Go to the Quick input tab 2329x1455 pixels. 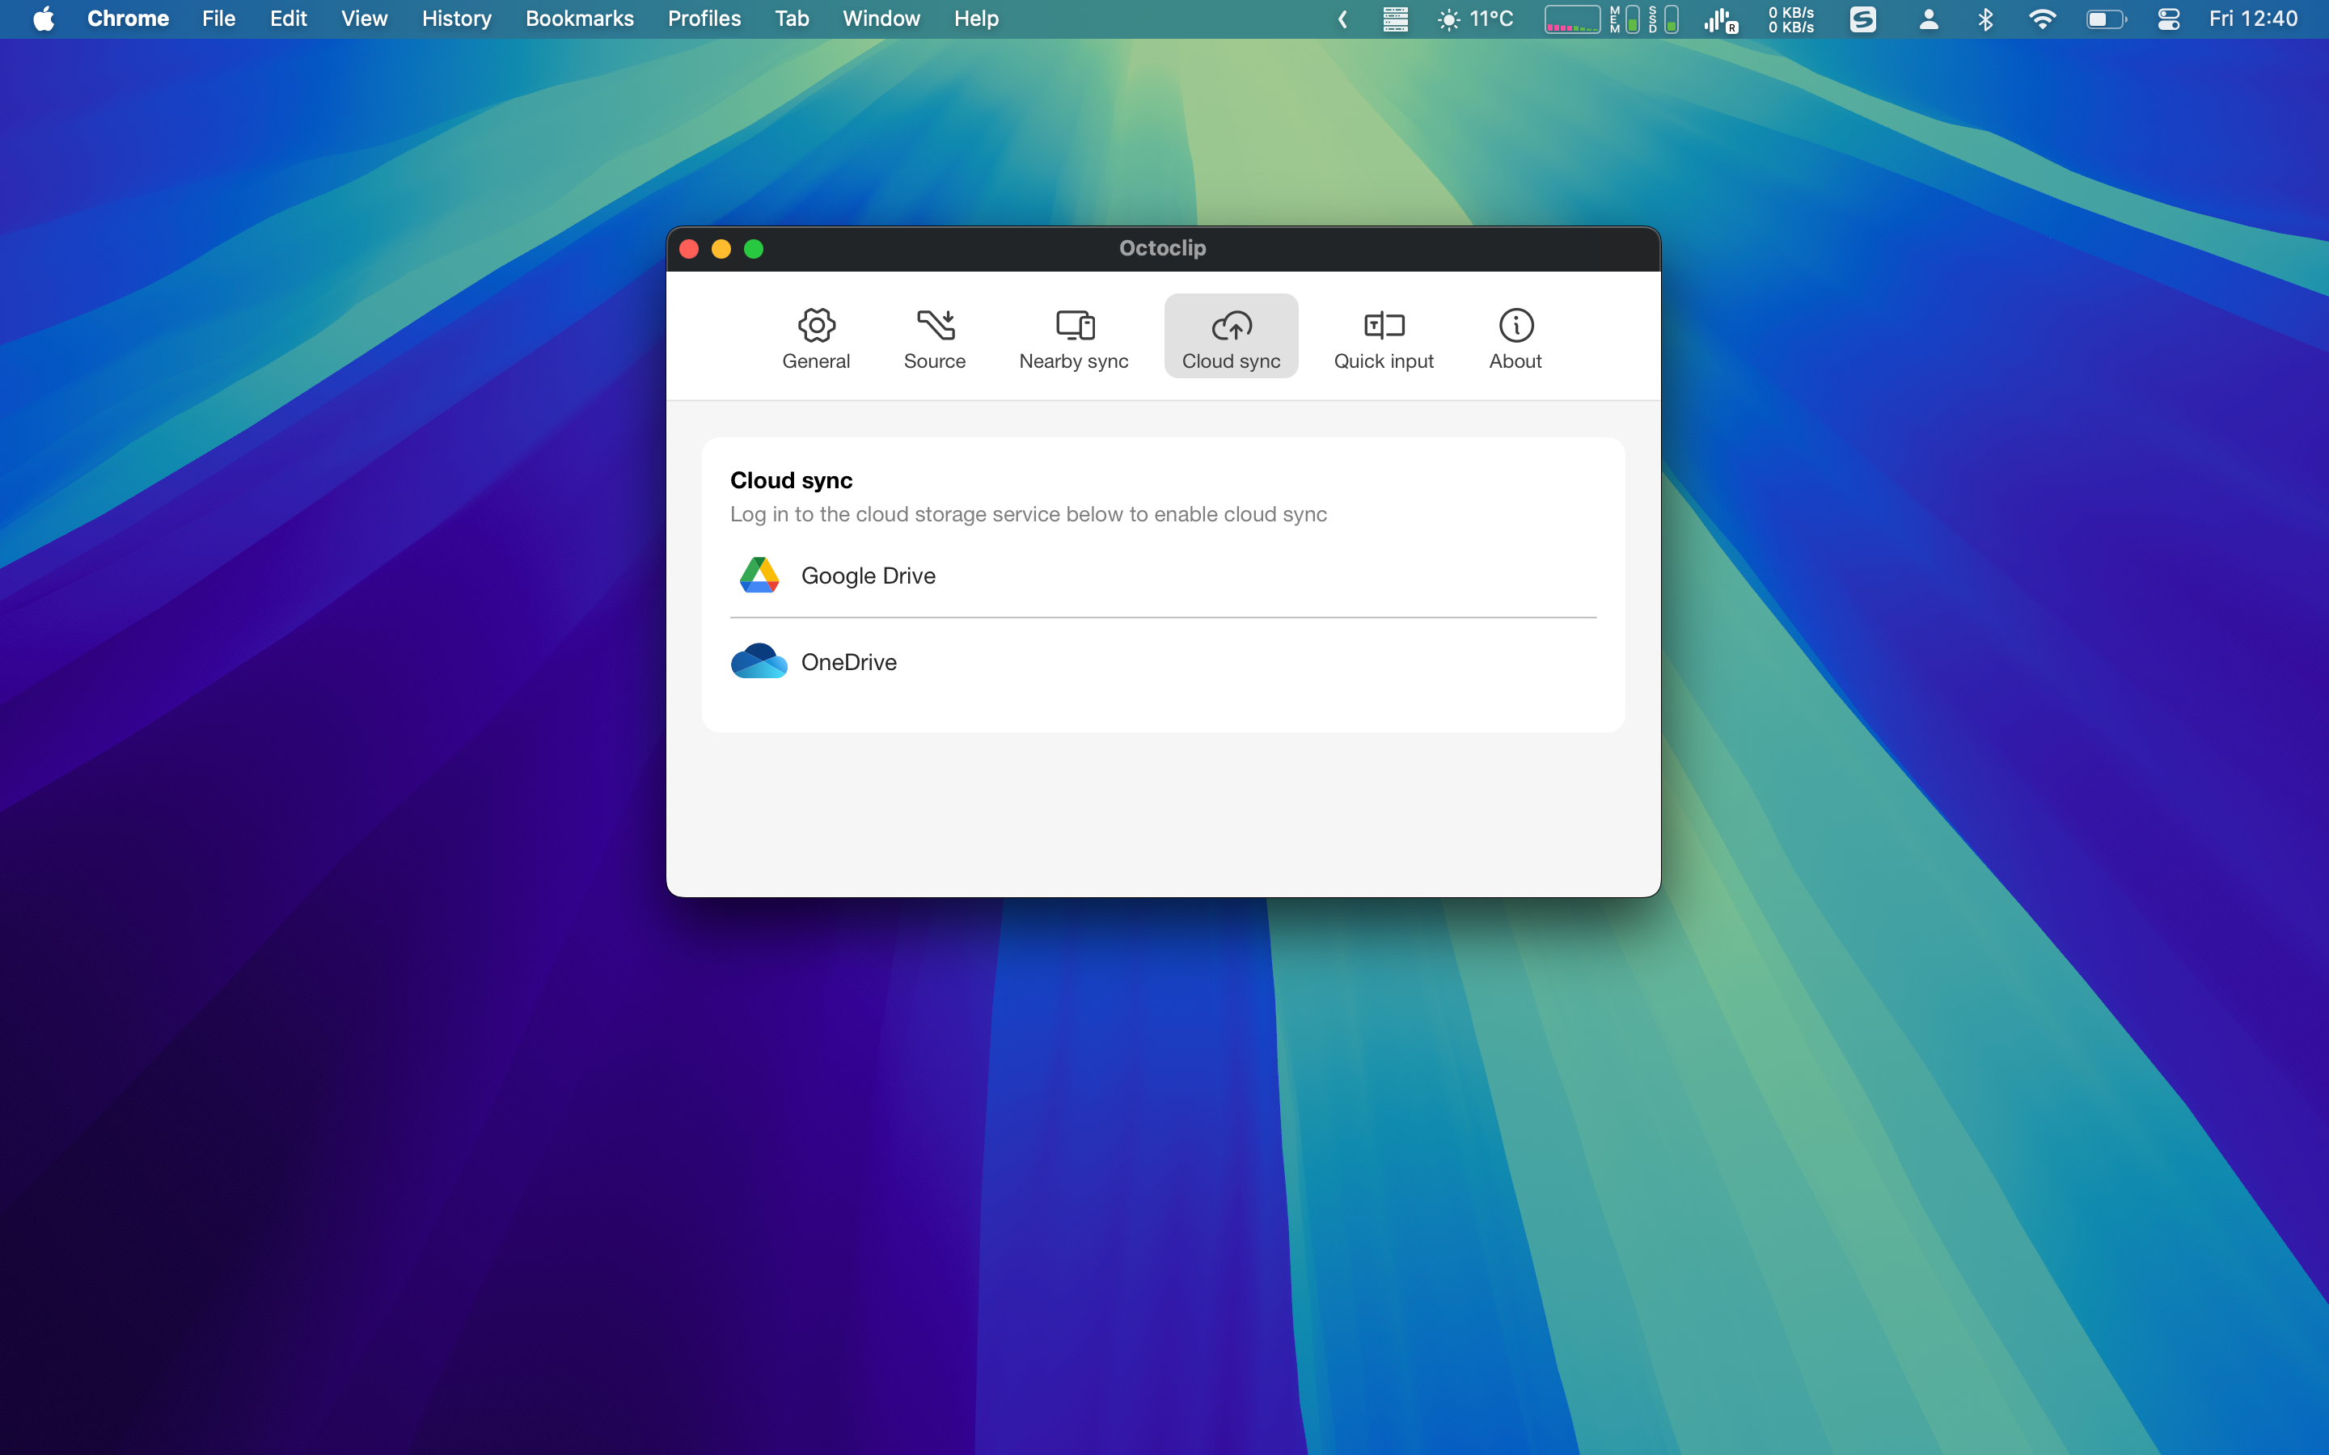coord(1383,337)
